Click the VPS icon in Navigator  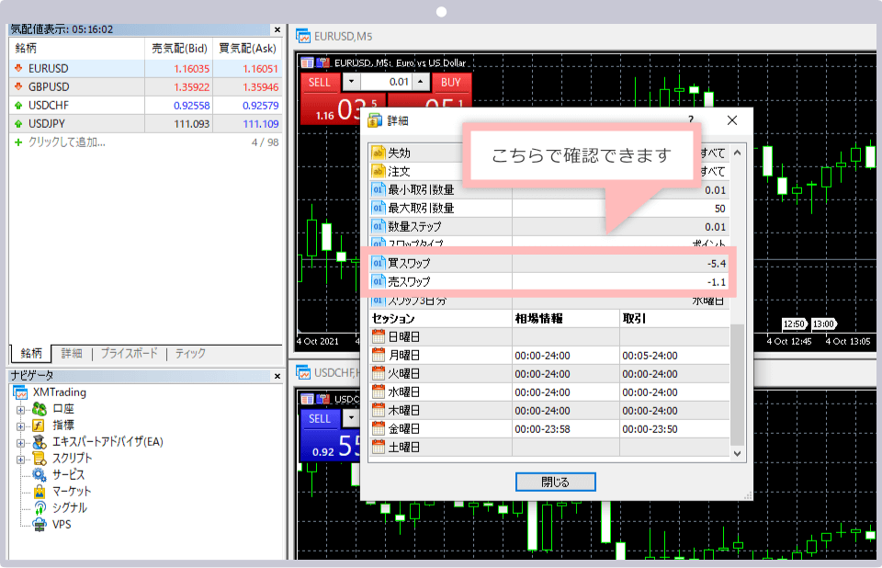click(40, 525)
